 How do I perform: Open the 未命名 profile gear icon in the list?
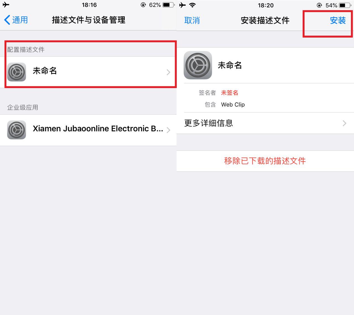click(17, 72)
